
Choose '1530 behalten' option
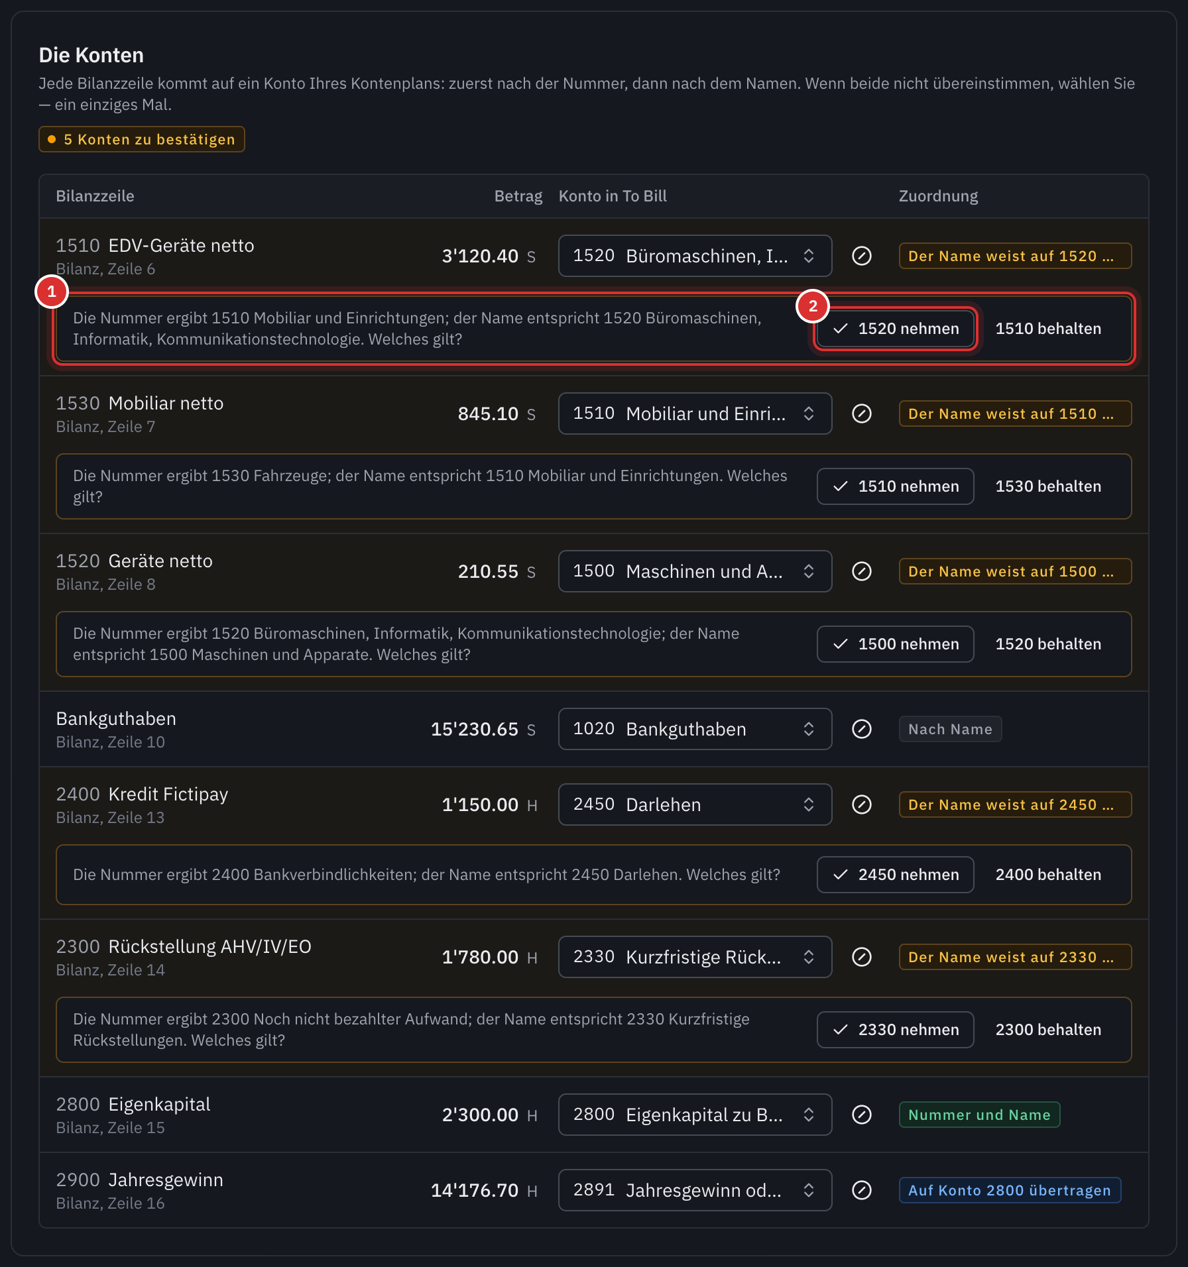click(x=1048, y=486)
